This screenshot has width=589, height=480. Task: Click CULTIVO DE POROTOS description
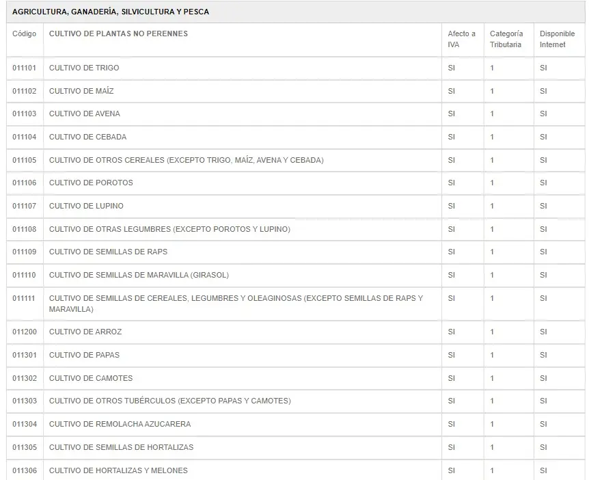91,183
